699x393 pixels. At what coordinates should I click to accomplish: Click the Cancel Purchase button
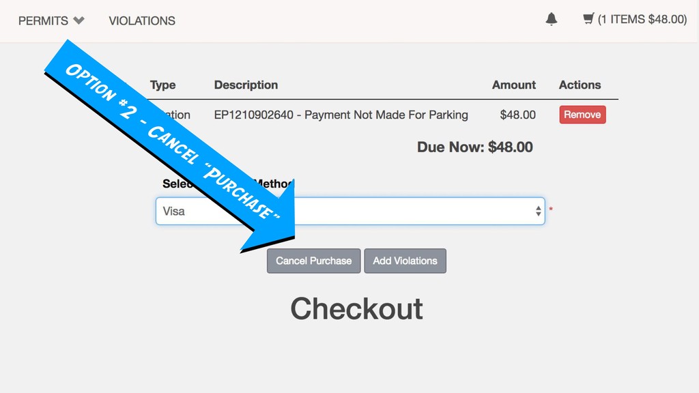313,261
